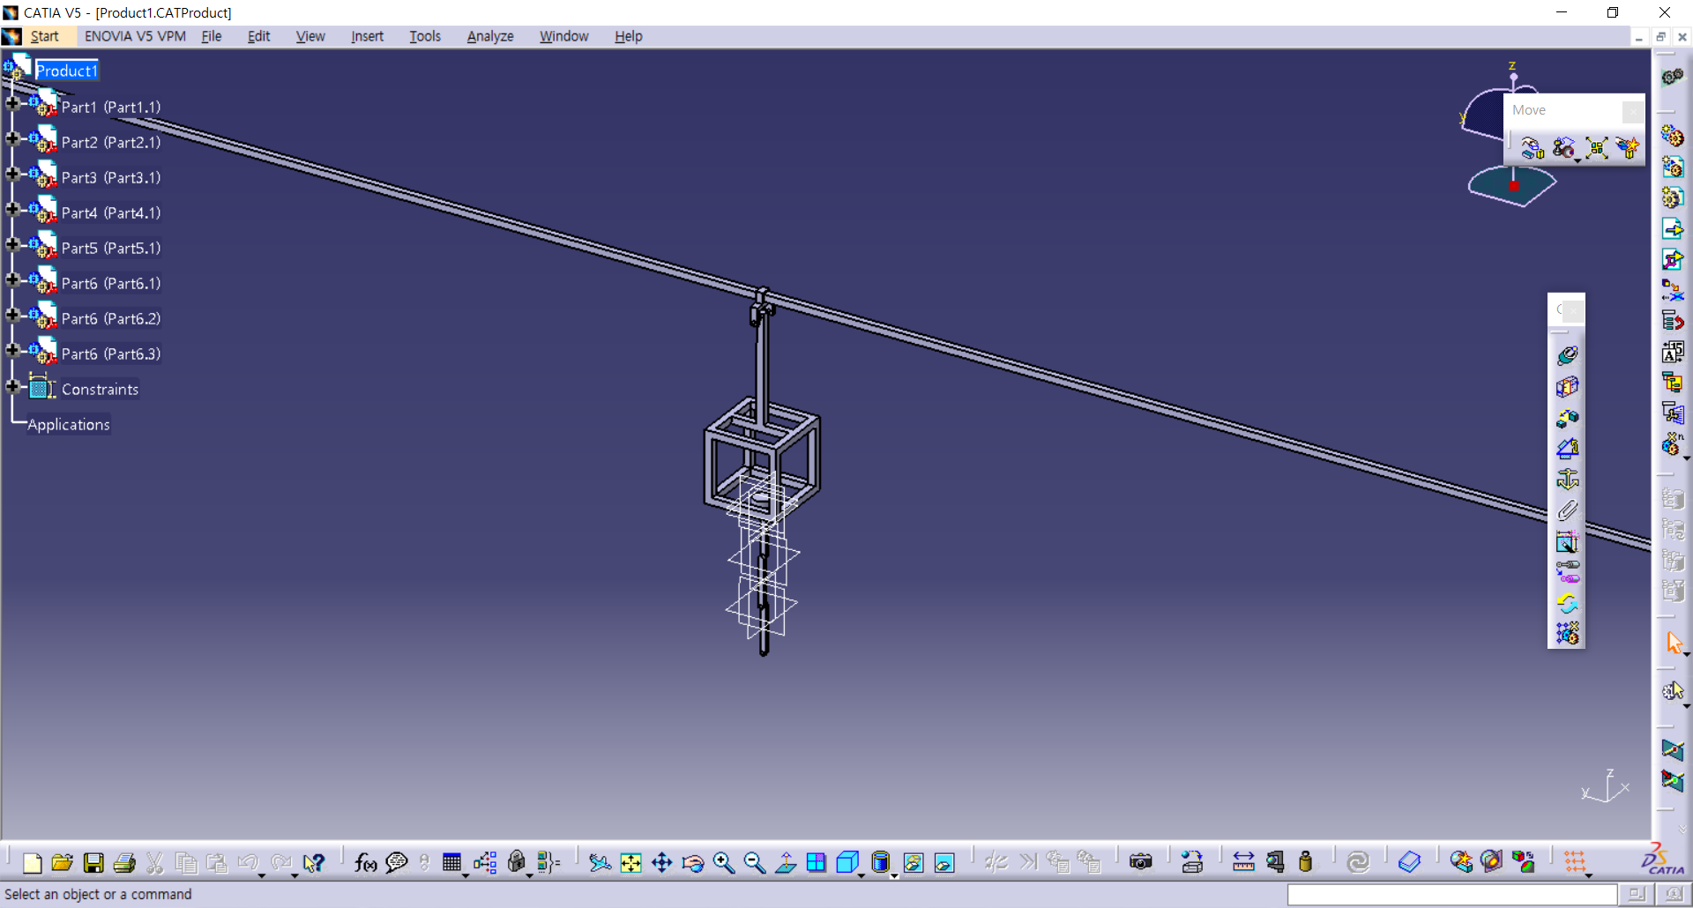Expand the Part2 (Part2.1) tree node

12,138
